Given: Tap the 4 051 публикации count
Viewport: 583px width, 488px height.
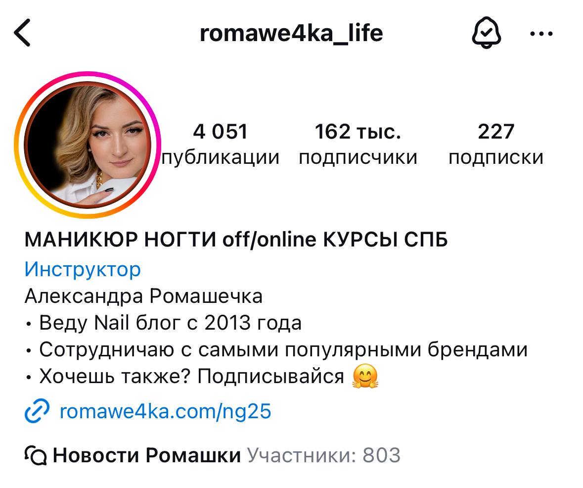Looking at the screenshot, I should click(221, 145).
